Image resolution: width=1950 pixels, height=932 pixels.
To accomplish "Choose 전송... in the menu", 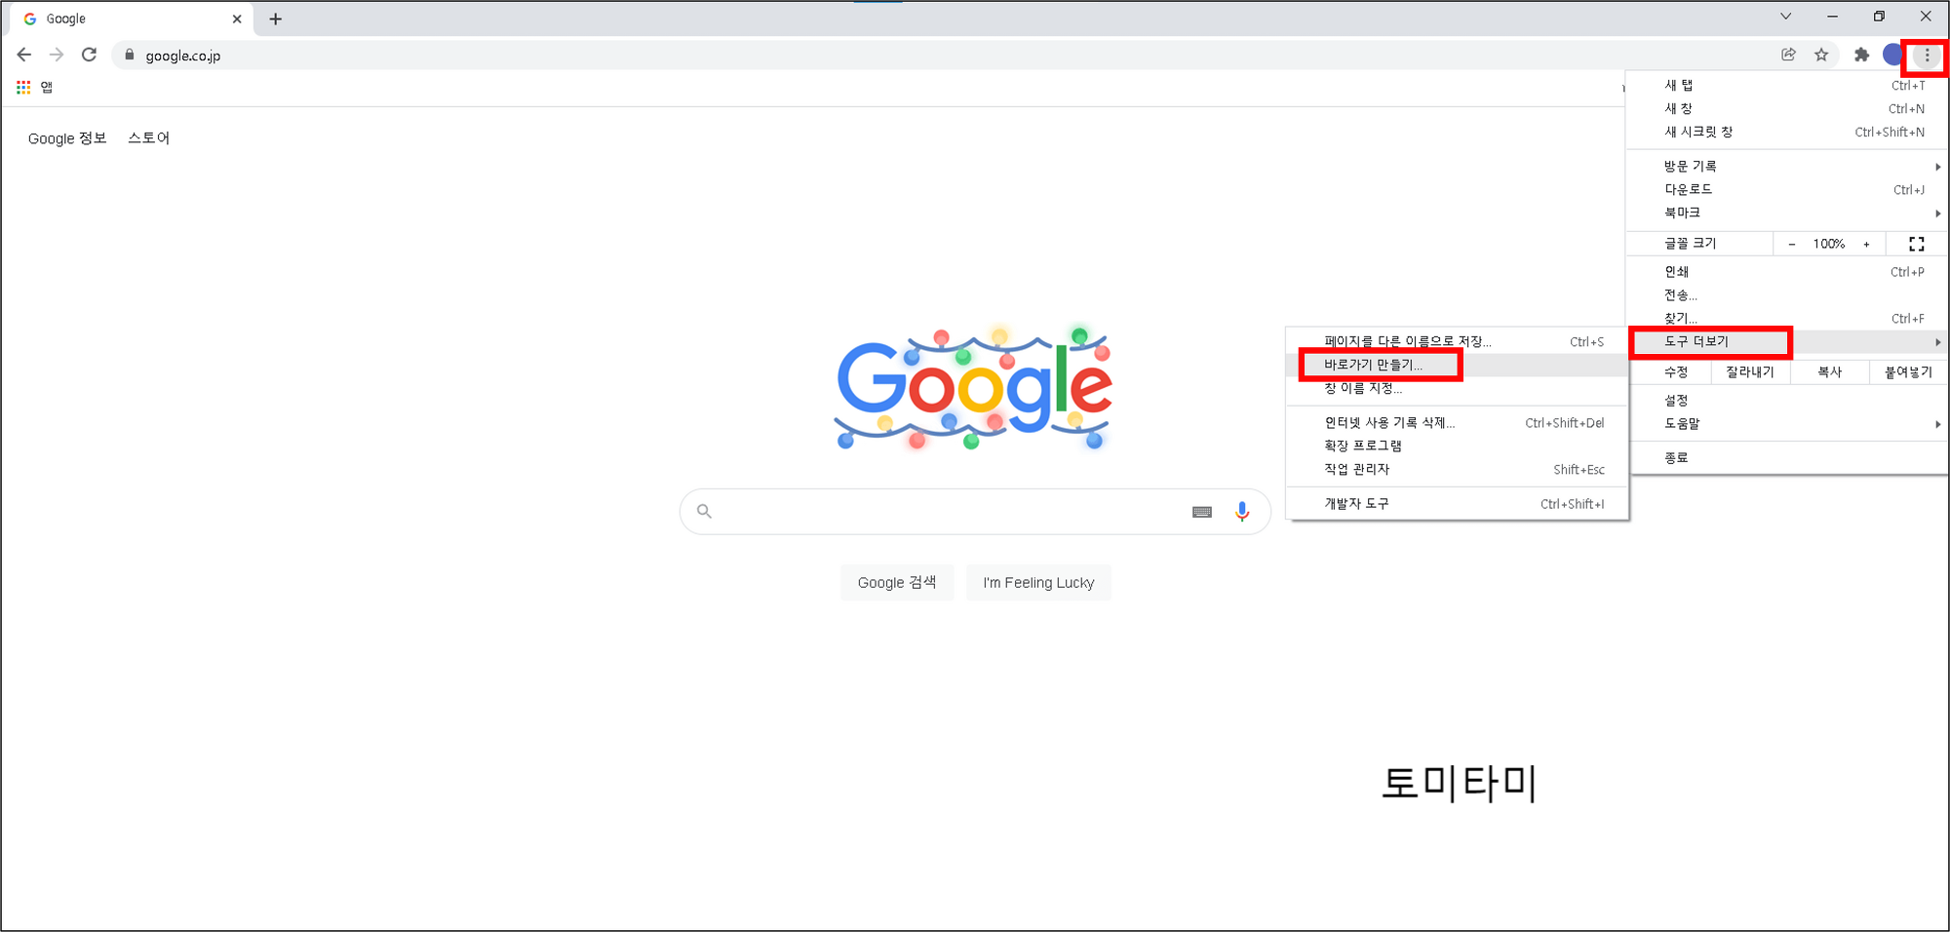I will coord(1788,295).
